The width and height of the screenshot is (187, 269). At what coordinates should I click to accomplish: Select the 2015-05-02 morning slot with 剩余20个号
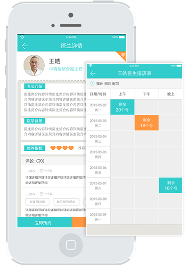(122, 107)
